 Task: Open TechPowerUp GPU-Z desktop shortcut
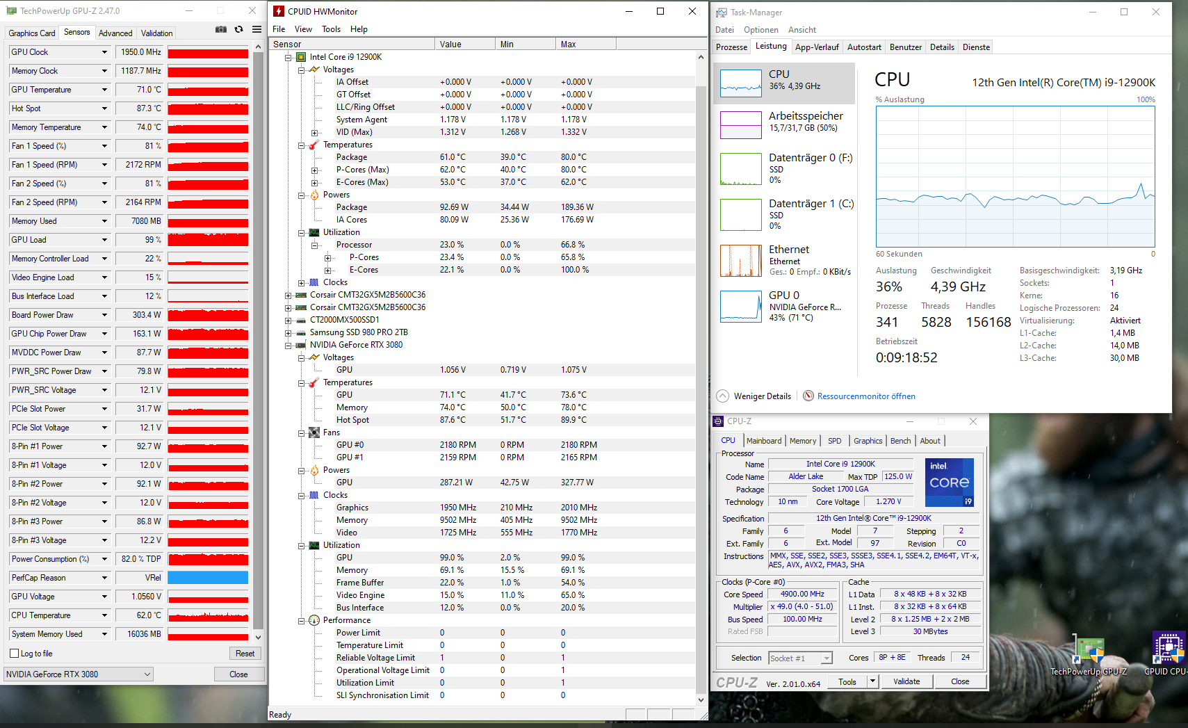pos(1089,655)
